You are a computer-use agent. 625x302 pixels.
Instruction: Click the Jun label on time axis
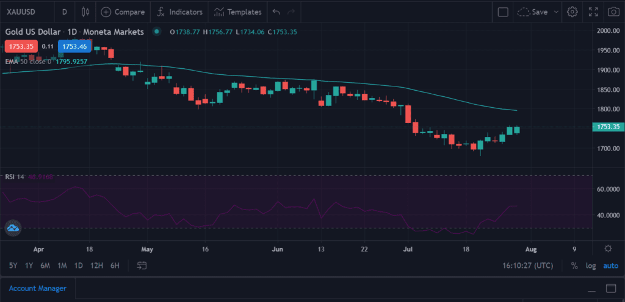[x=277, y=250]
